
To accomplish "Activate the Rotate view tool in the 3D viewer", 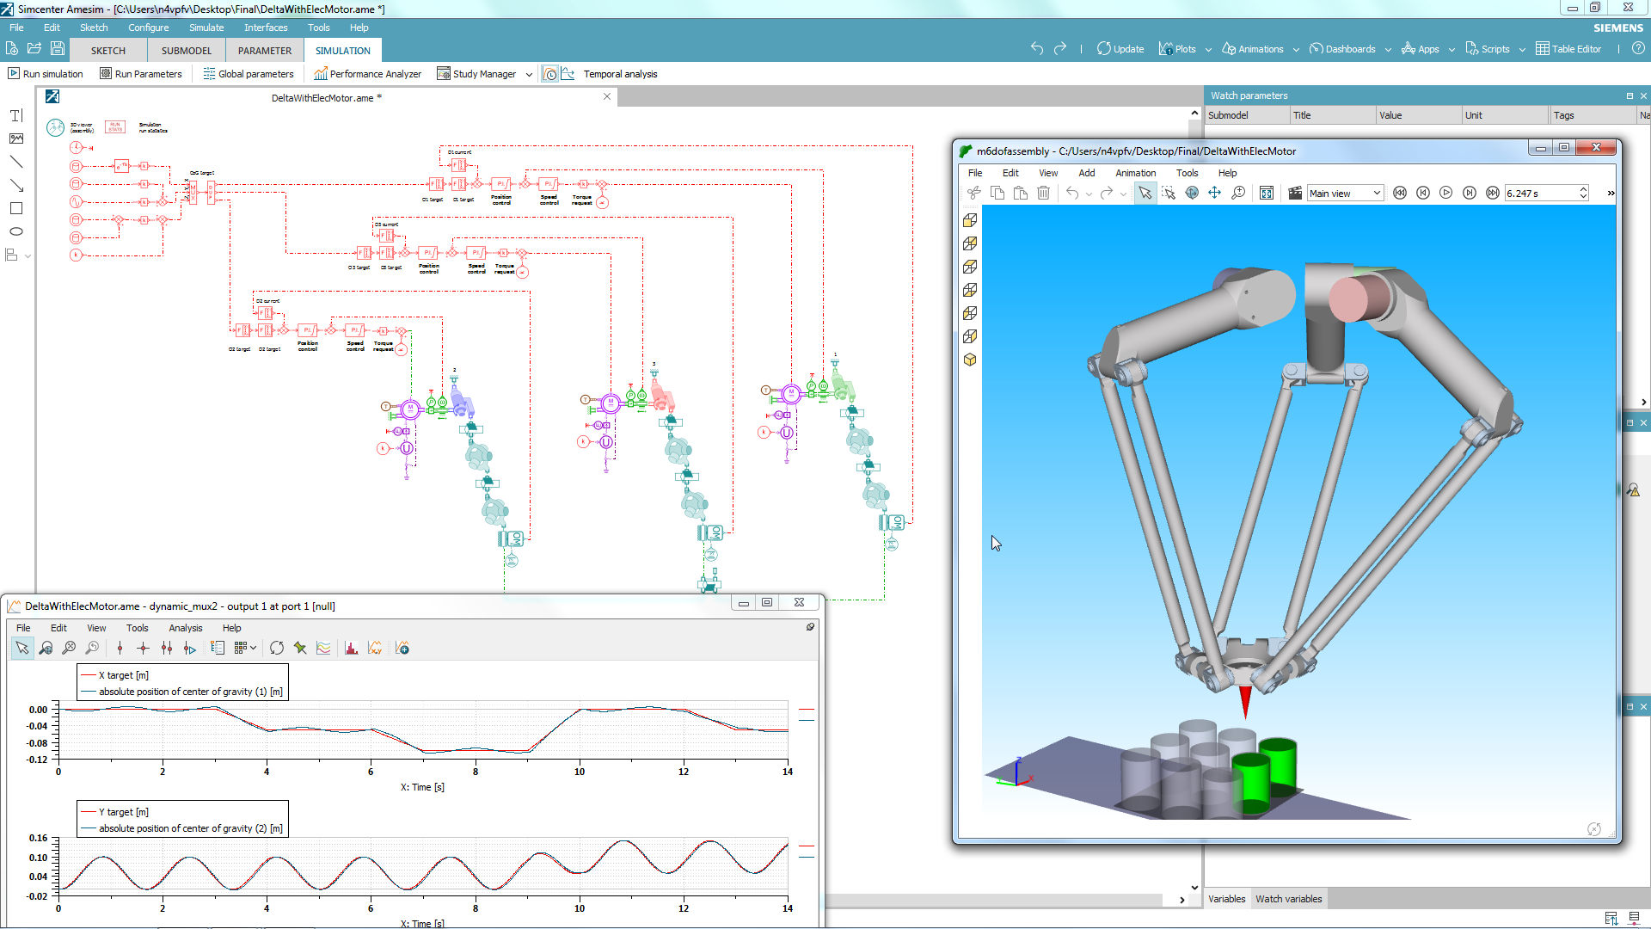I will pos(1192,193).
